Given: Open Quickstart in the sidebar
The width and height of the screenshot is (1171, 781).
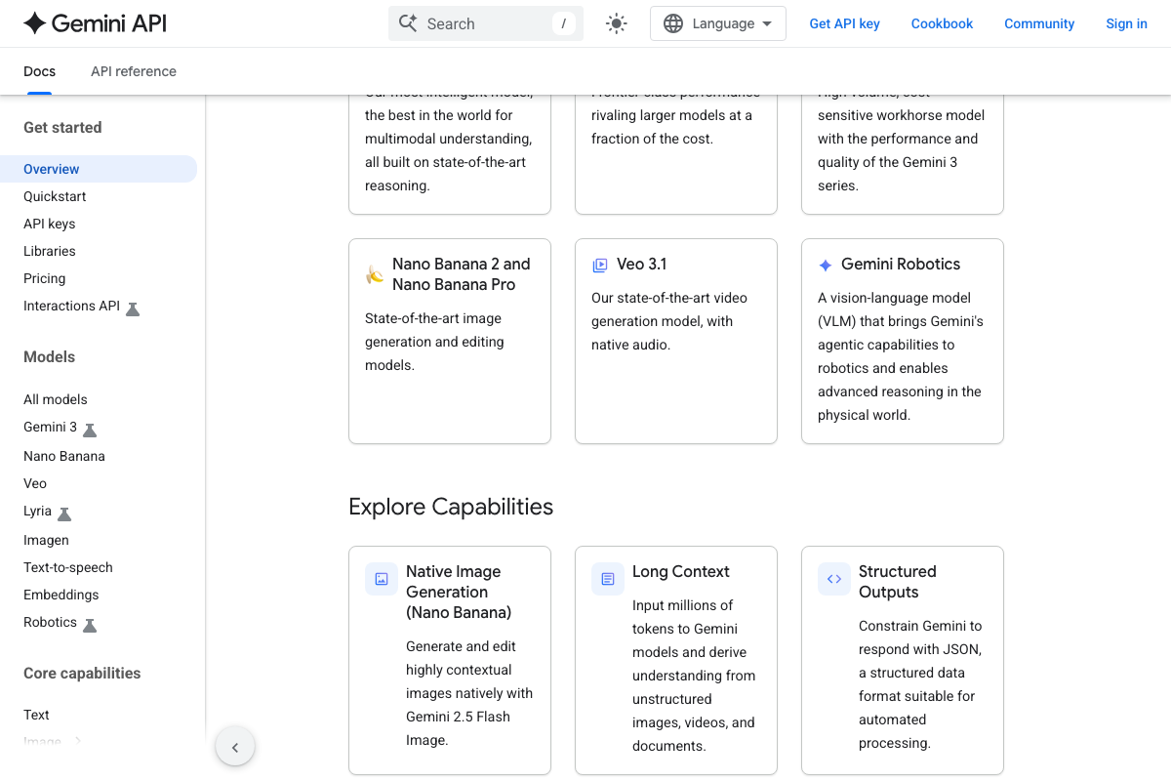Looking at the screenshot, I should point(55,196).
